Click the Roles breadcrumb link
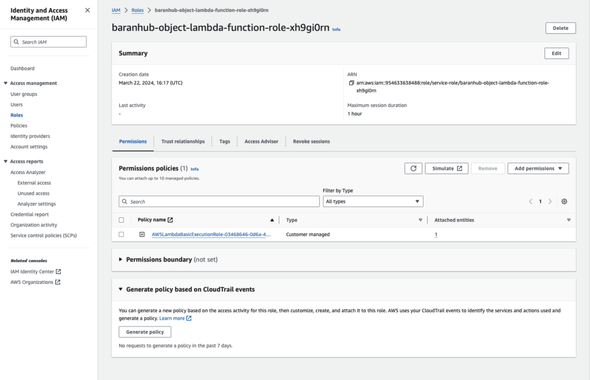This screenshot has height=380, width=590. coord(137,10)
